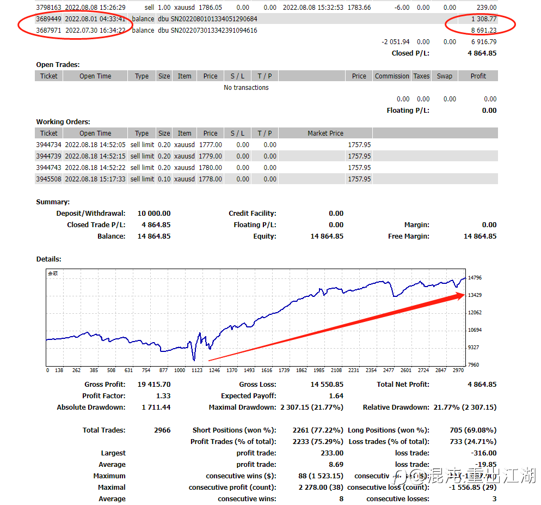Click Short Positions value 2261 (77.22%)

pos(318,430)
